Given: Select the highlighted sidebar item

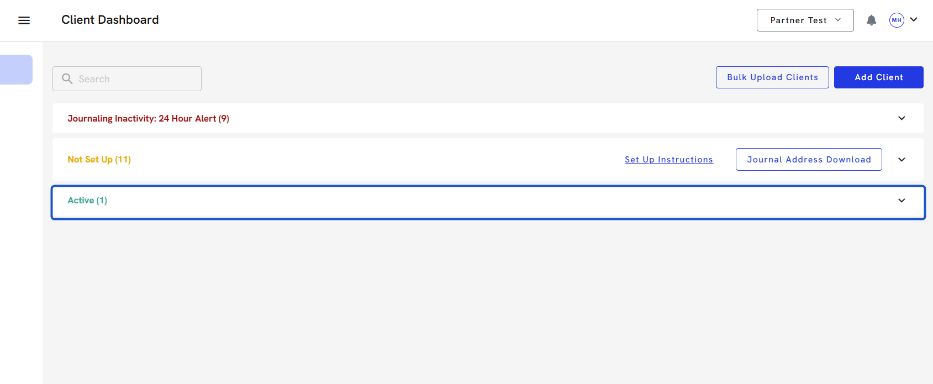Looking at the screenshot, I should point(16,70).
